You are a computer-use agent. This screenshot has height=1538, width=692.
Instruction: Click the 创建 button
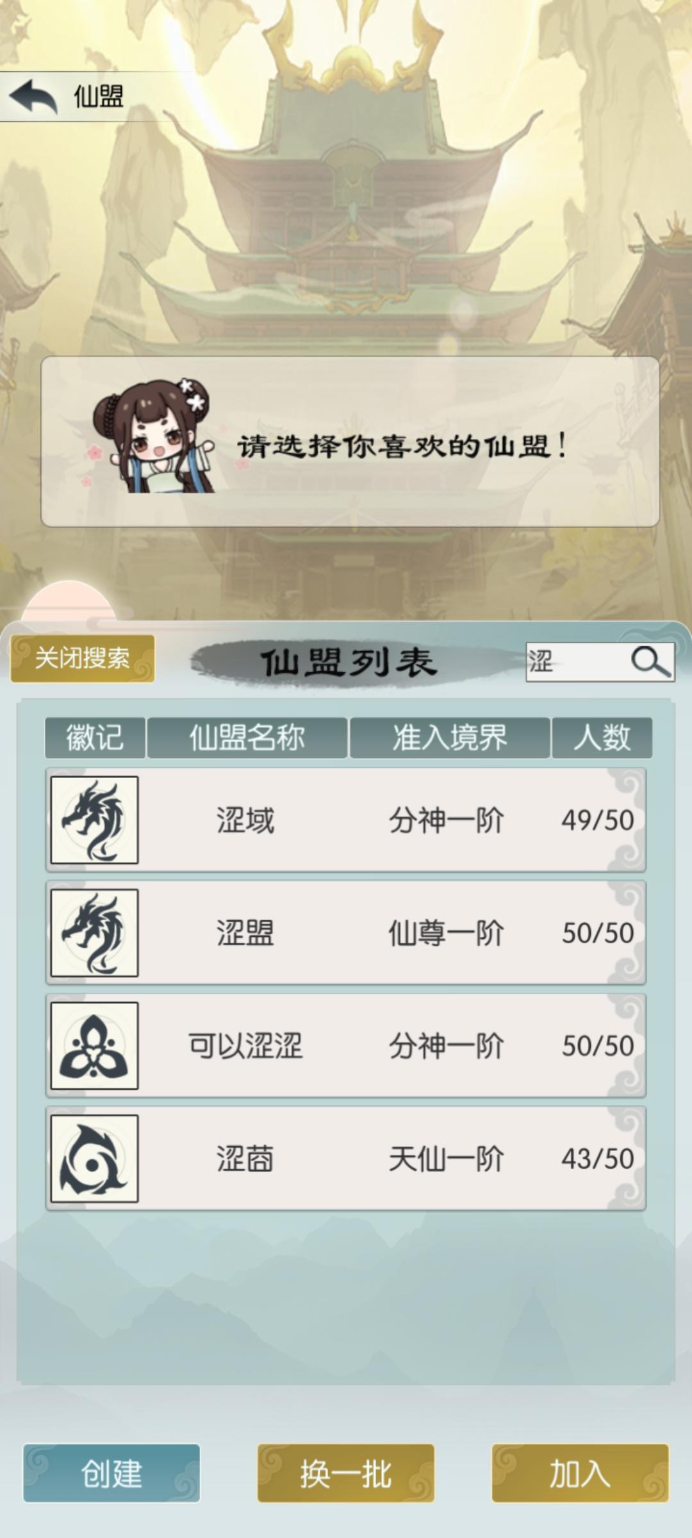pyautogui.click(x=111, y=1473)
